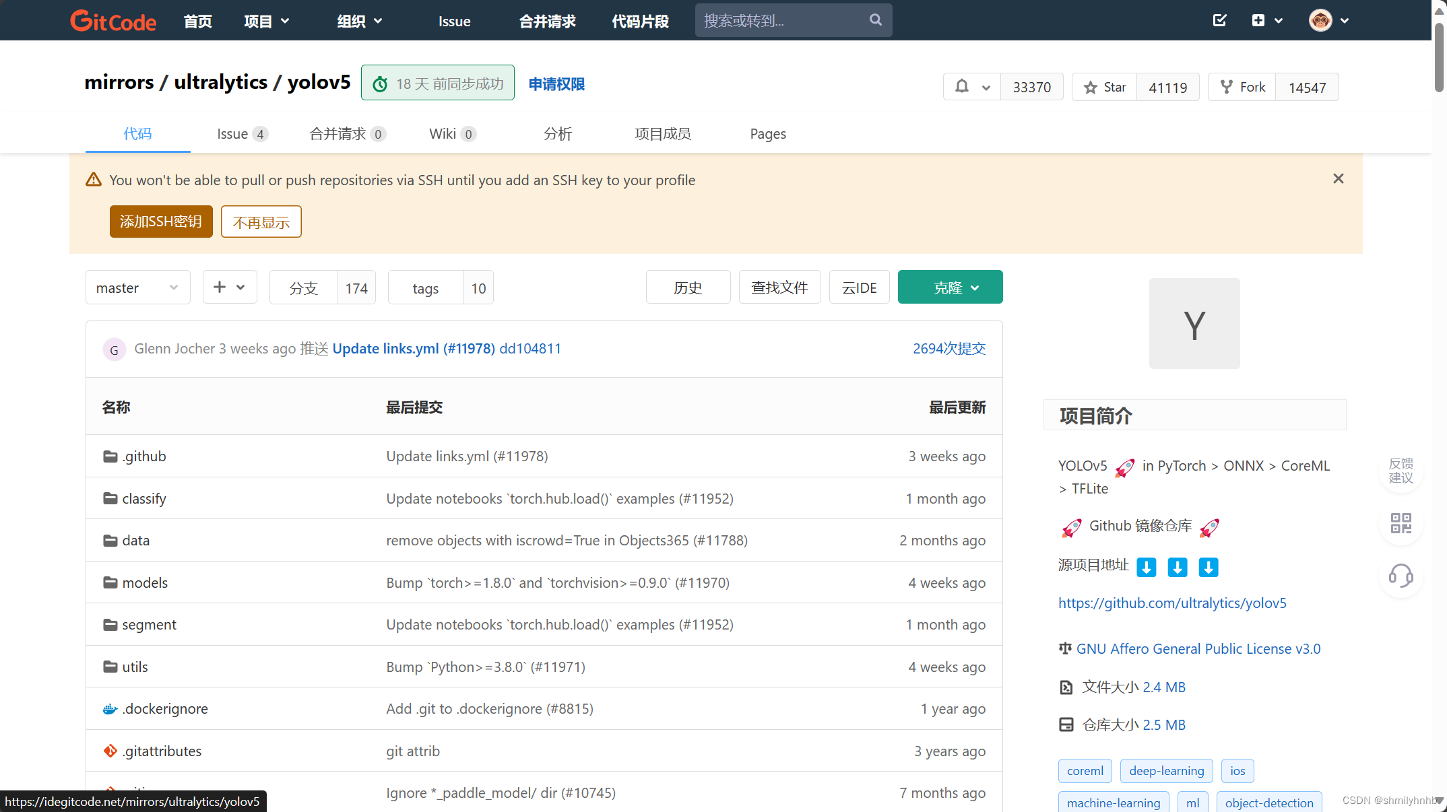Image resolution: width=1447 pixels, height=812 pixels.
Task: Click the .dockerignore docker file icon
Action: (x=110, y=709)
